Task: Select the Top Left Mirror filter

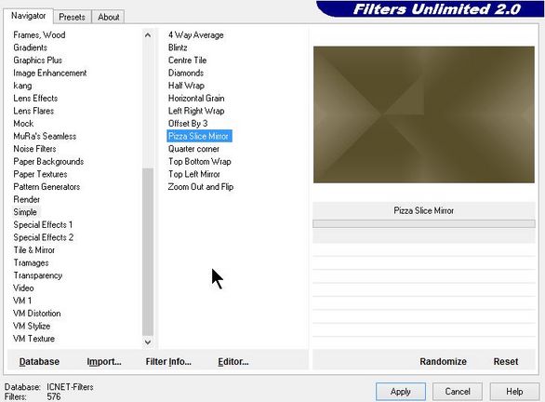Action: point(194,174)
